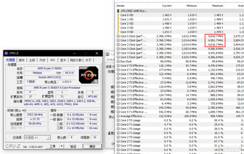Open the 测试分数 tab
This screenshot has height=154, width=244.
(x=76, y=60)
